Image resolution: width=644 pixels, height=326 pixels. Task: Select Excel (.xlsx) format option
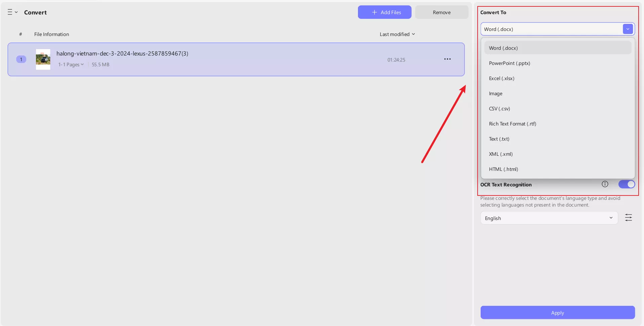(x=501, y=78)
